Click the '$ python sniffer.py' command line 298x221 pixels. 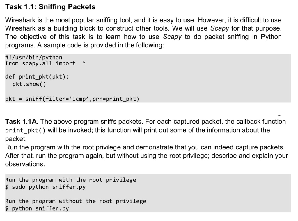(37, 208)
